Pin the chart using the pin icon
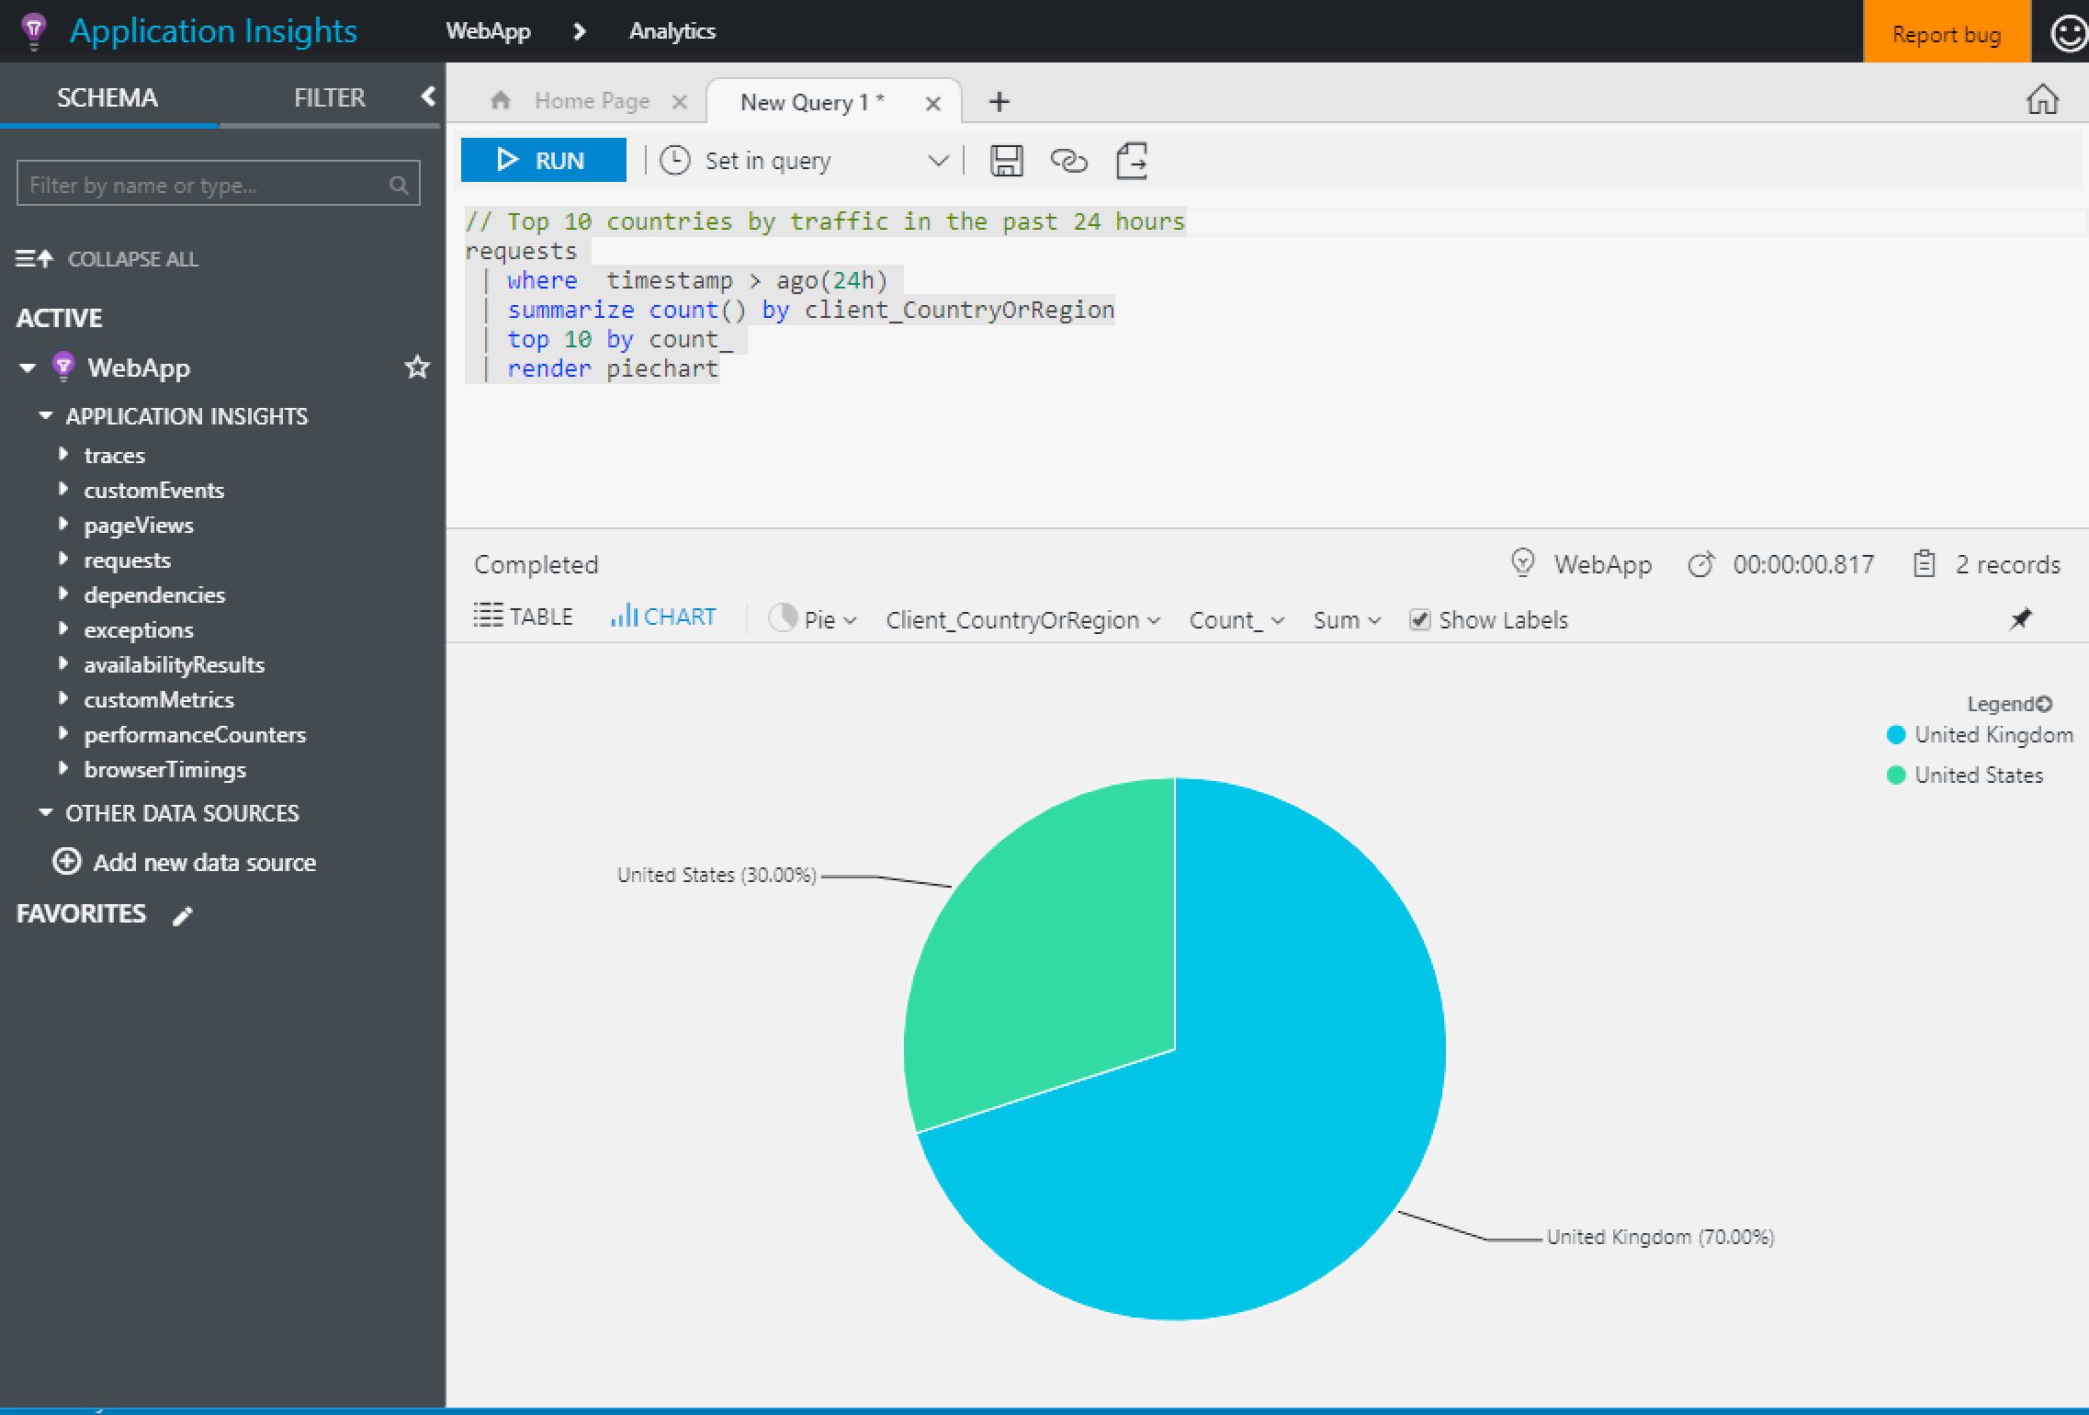The height and width of the screenshot is (1415, 2089). coord(2020,619)
